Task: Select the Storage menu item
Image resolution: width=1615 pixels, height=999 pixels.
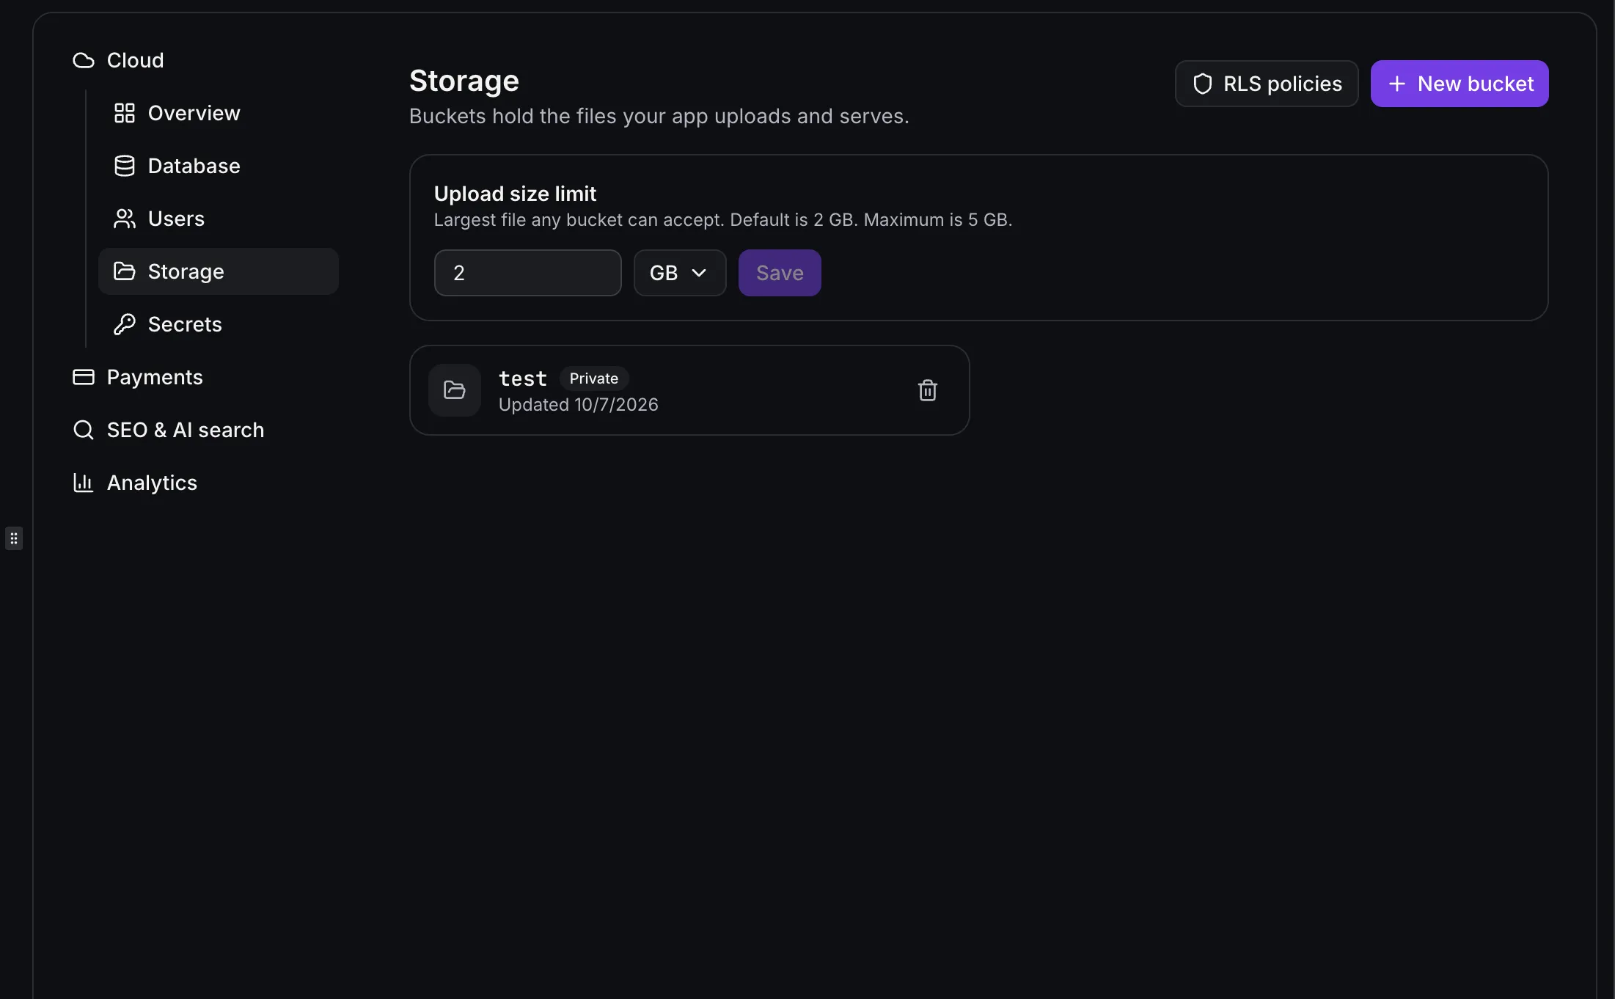Action: [219, 271]
